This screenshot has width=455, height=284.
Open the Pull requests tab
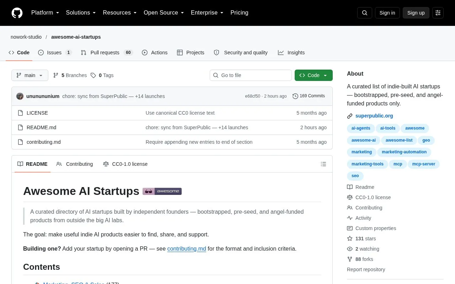coord(107,53)
